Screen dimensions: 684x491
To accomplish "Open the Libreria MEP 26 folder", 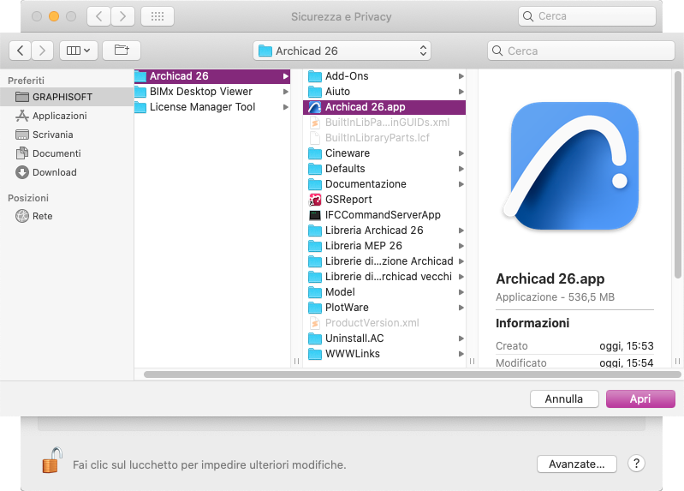I will 384,245.
